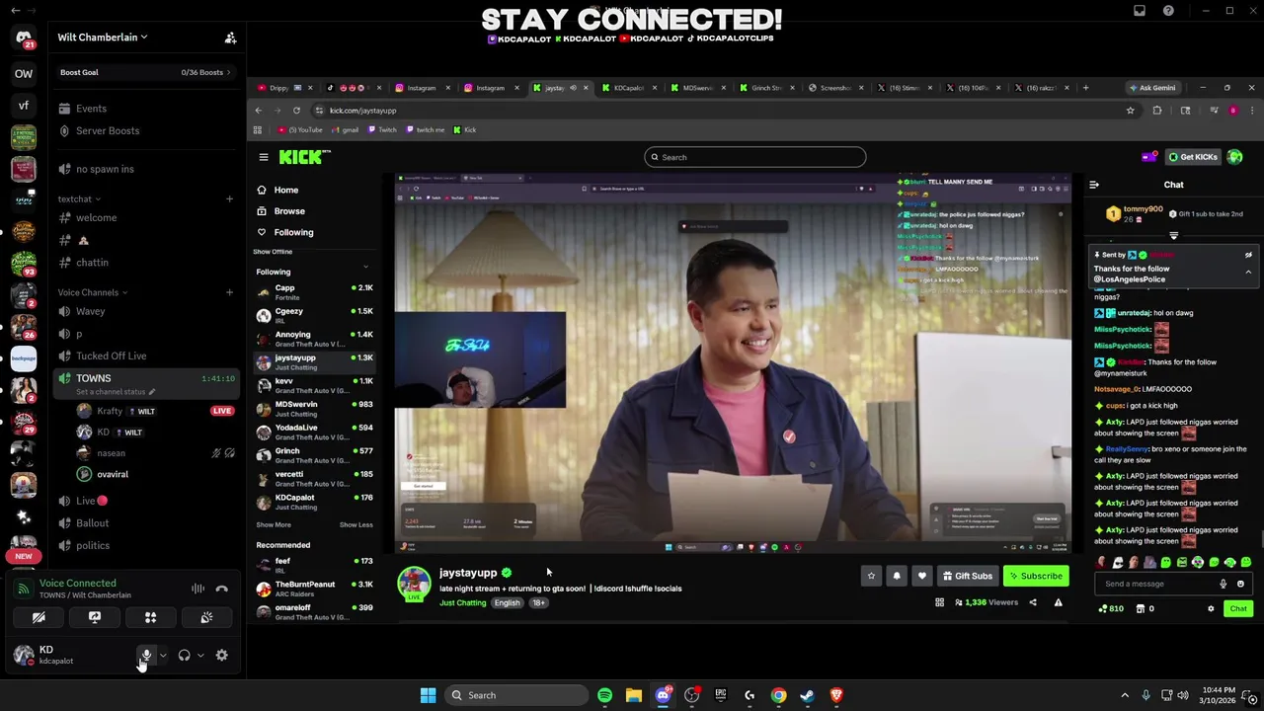Open Spotify from Windows taskbar
Viewport: 1264px width, 711px height.
tap(604, 695)
